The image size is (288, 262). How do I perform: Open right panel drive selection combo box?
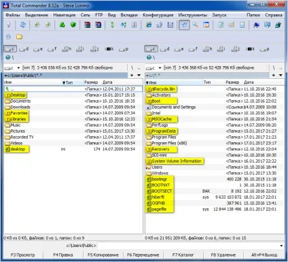tap(154, 67)
